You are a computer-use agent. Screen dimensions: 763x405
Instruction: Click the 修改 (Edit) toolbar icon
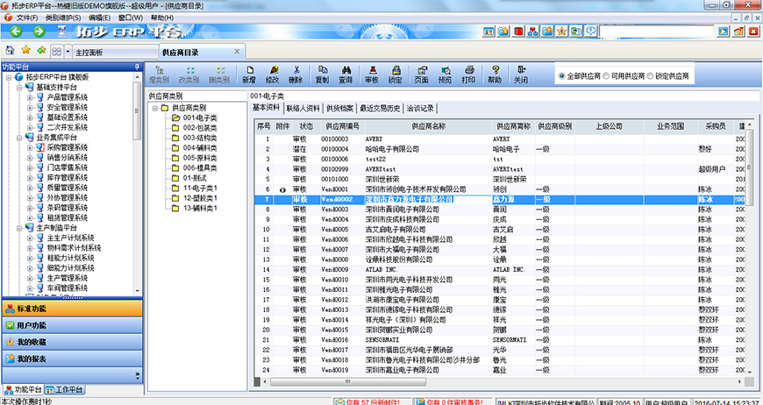[273, 74]
